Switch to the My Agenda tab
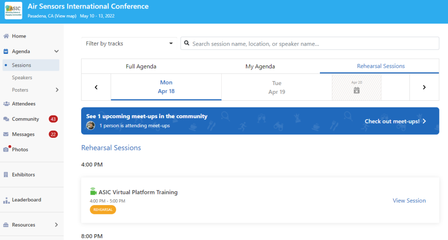Viewport: 448px width, 240px height. coord(260,67)
